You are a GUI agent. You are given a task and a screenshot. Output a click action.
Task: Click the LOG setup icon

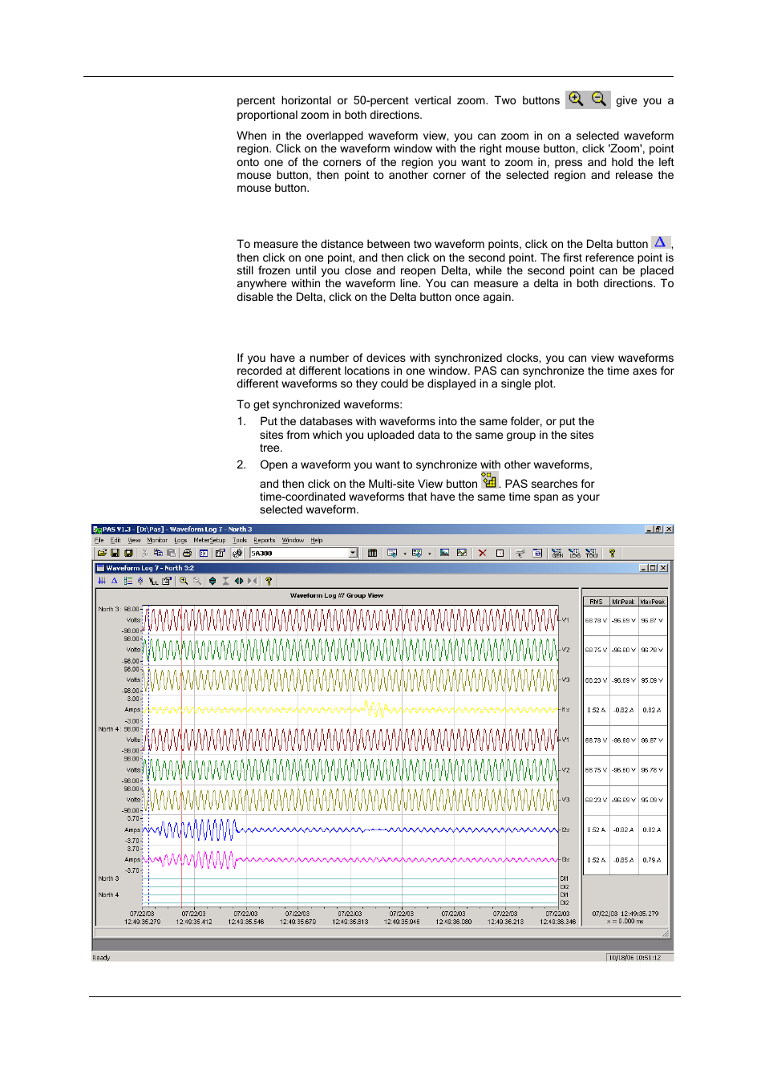(x=575, y=553)
